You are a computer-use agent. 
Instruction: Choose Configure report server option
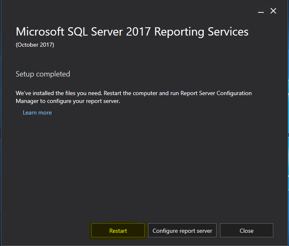point(182,230)
